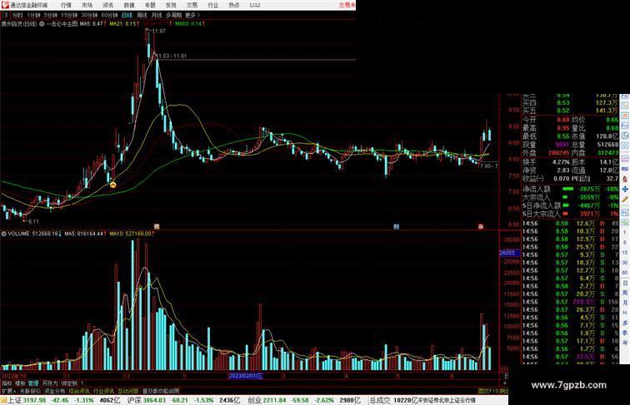Open the 数据 menu
This screenshot has width=630, height=405.
129,5
